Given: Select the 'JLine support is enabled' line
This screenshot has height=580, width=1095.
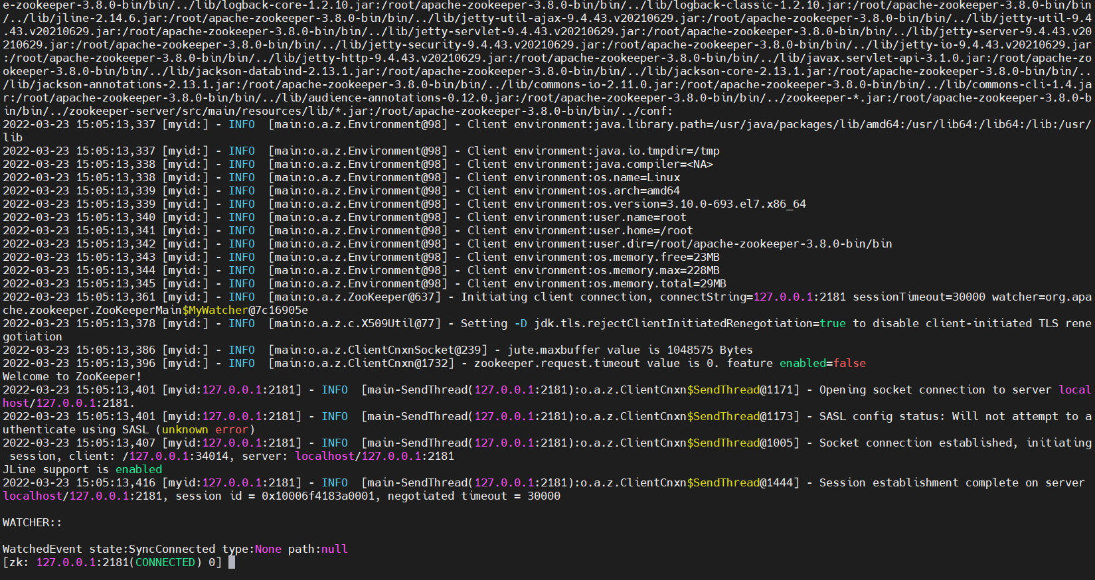Looking at the screenshot, I should point(82,469).
